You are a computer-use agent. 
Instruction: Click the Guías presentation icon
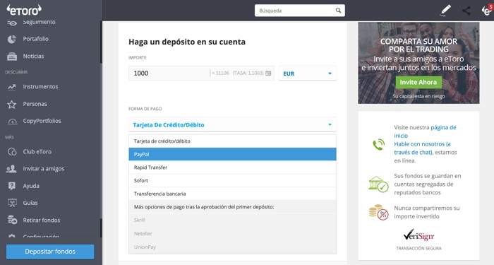pyautogui.click(x=12, y=203)
